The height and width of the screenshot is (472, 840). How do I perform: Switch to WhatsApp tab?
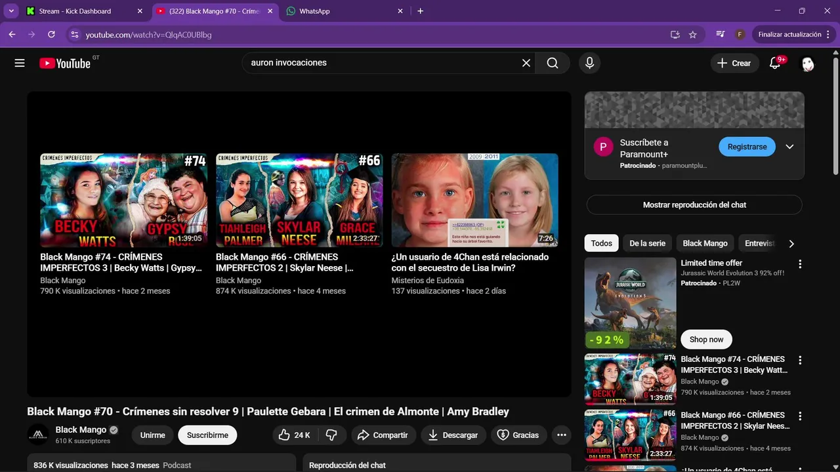(x=346, y=11)
